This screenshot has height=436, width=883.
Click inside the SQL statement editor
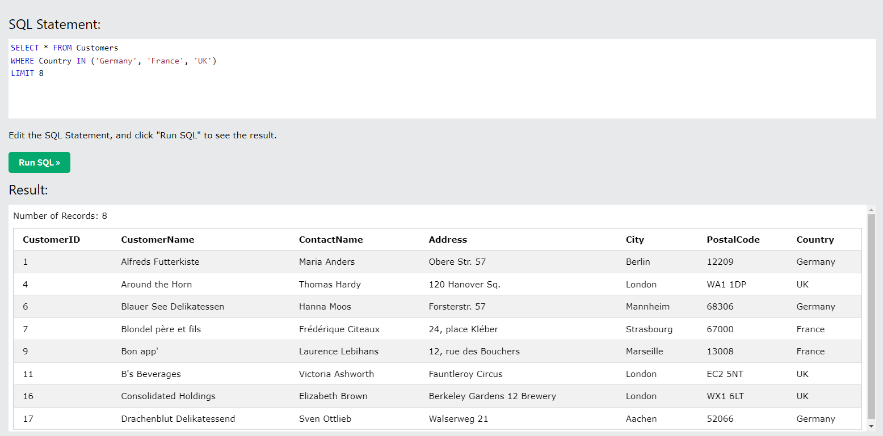(x=442, y=79)
